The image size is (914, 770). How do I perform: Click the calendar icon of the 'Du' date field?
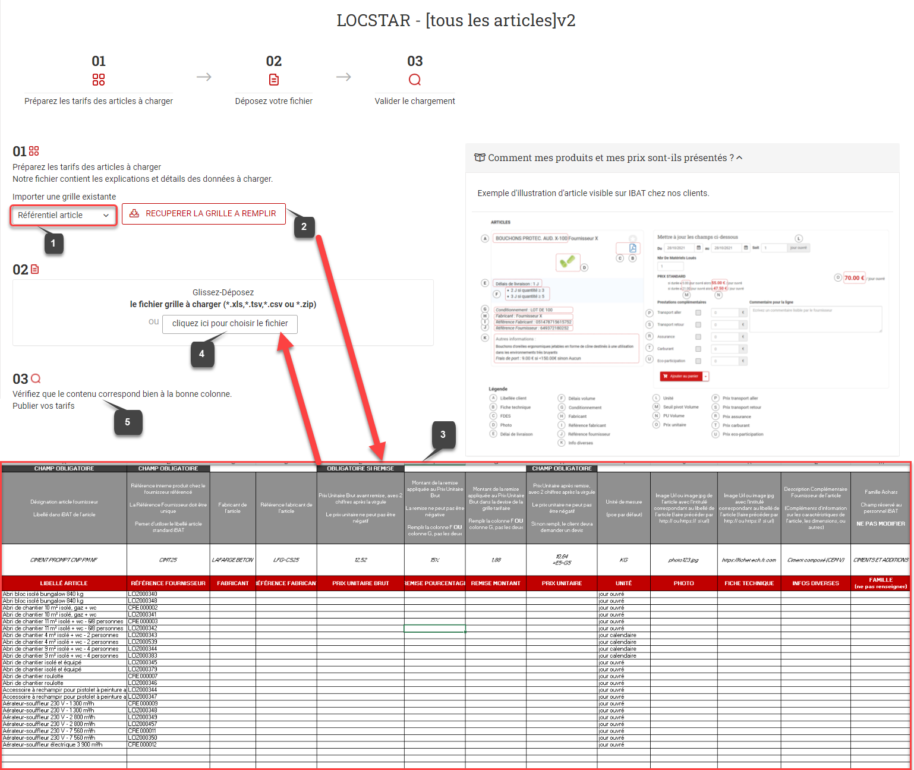[699, 248]
